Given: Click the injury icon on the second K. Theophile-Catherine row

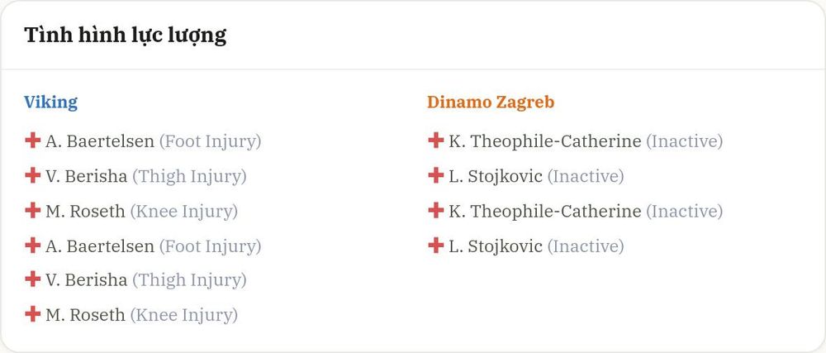Looking at the screenshot, I should pyautogui.click(x=435, y=210).
